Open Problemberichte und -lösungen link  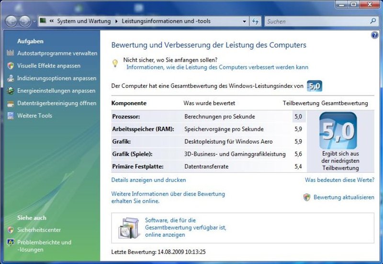point(44,246)
